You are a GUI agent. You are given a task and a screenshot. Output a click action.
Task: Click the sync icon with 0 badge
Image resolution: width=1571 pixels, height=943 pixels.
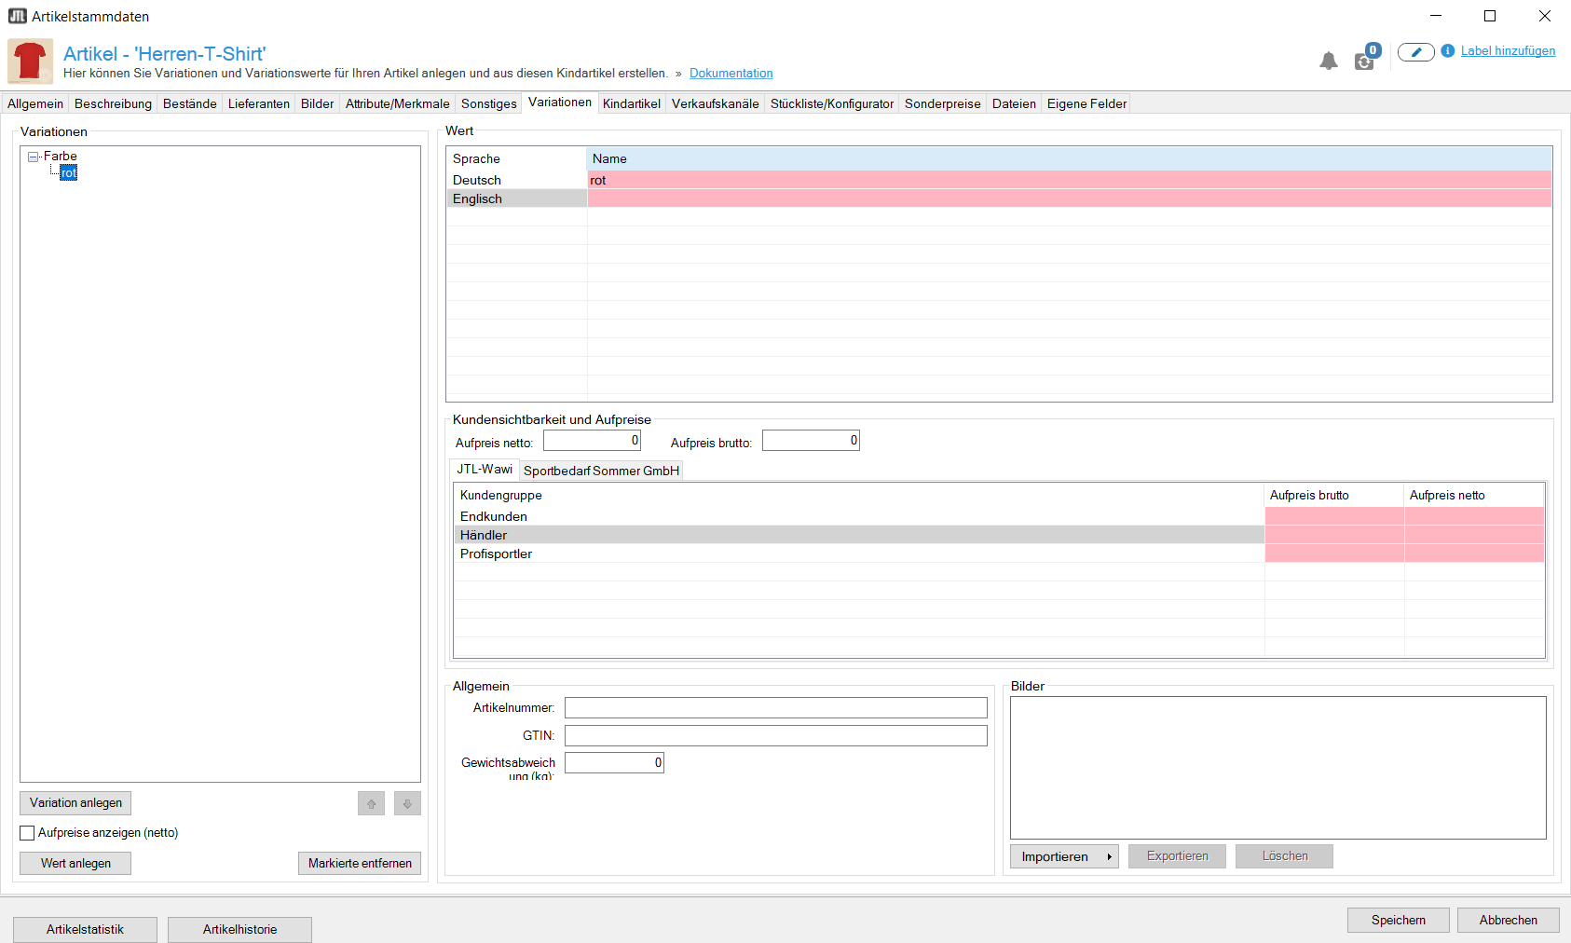(1365, 61)
